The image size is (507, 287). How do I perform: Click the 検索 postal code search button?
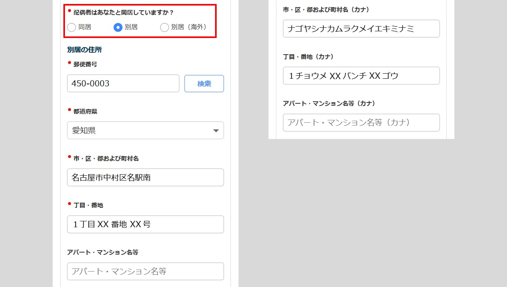pos(204,84)
